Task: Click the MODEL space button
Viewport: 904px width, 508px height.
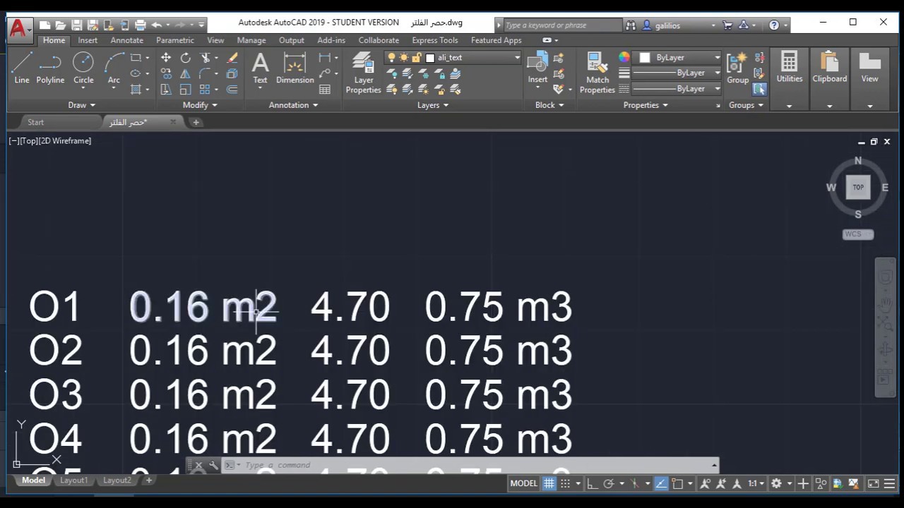Action: click(523, 483)
